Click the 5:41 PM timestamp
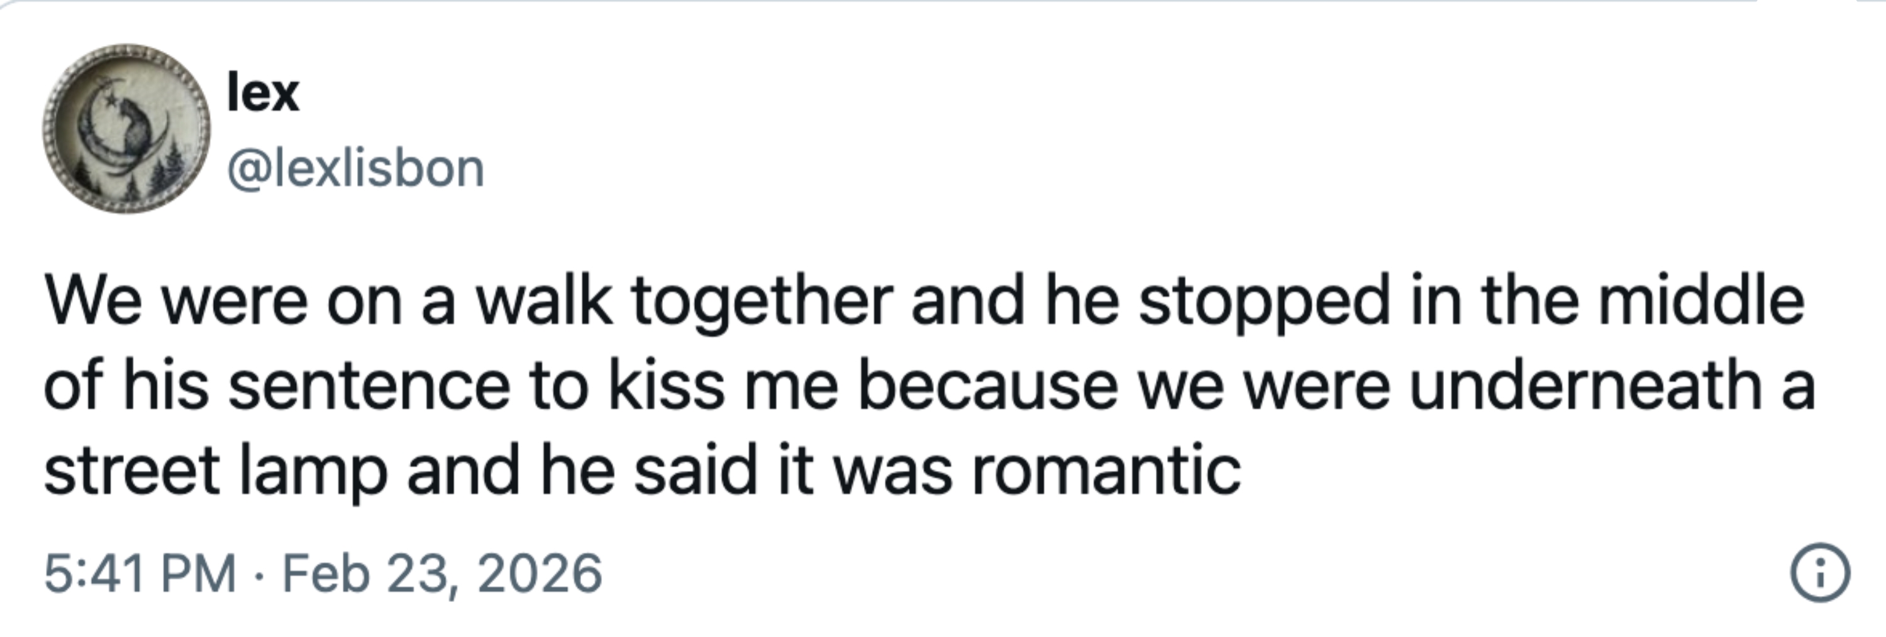The height and width of the screenshot is (637, 1886). [140, 574]
